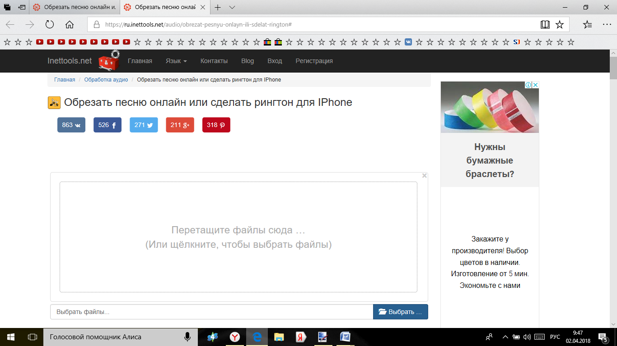Go to browser Home page icon
The width and height of the screenshot is (617, 346).
coord(70,25)
